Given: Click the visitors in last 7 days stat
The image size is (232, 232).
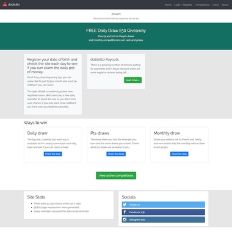Looking at the screenshot, I should tap(57, 203).
